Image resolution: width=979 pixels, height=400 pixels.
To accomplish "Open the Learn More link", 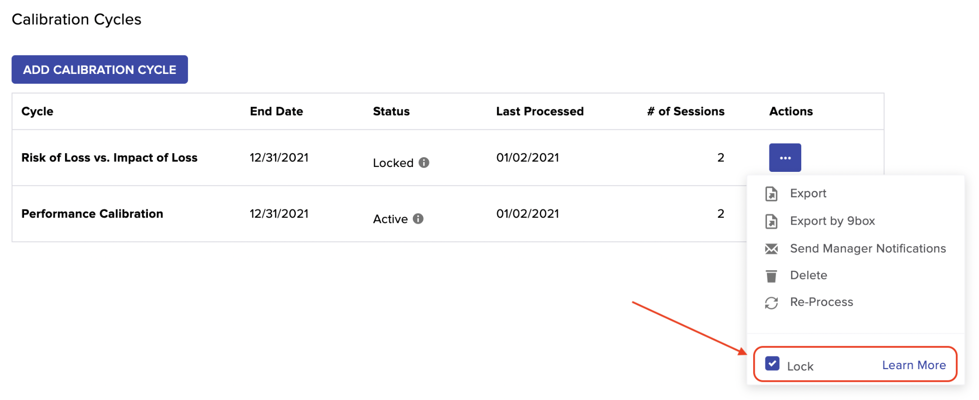I will (x=914, y=365).
